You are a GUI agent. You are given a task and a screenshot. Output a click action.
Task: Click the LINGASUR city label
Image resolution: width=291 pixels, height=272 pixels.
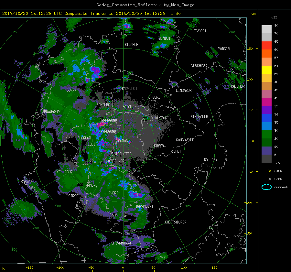pyautogui.click(x=184, y=91)
